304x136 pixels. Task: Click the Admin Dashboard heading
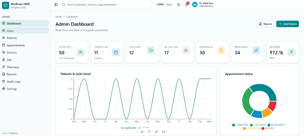(x=75, y=24)
